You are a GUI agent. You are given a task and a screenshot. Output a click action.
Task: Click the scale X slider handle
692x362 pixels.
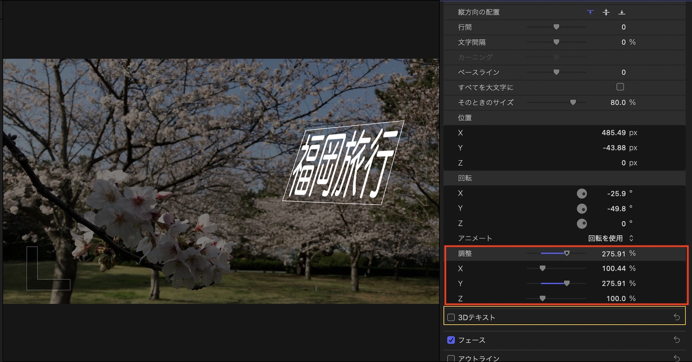click(543, 268)
